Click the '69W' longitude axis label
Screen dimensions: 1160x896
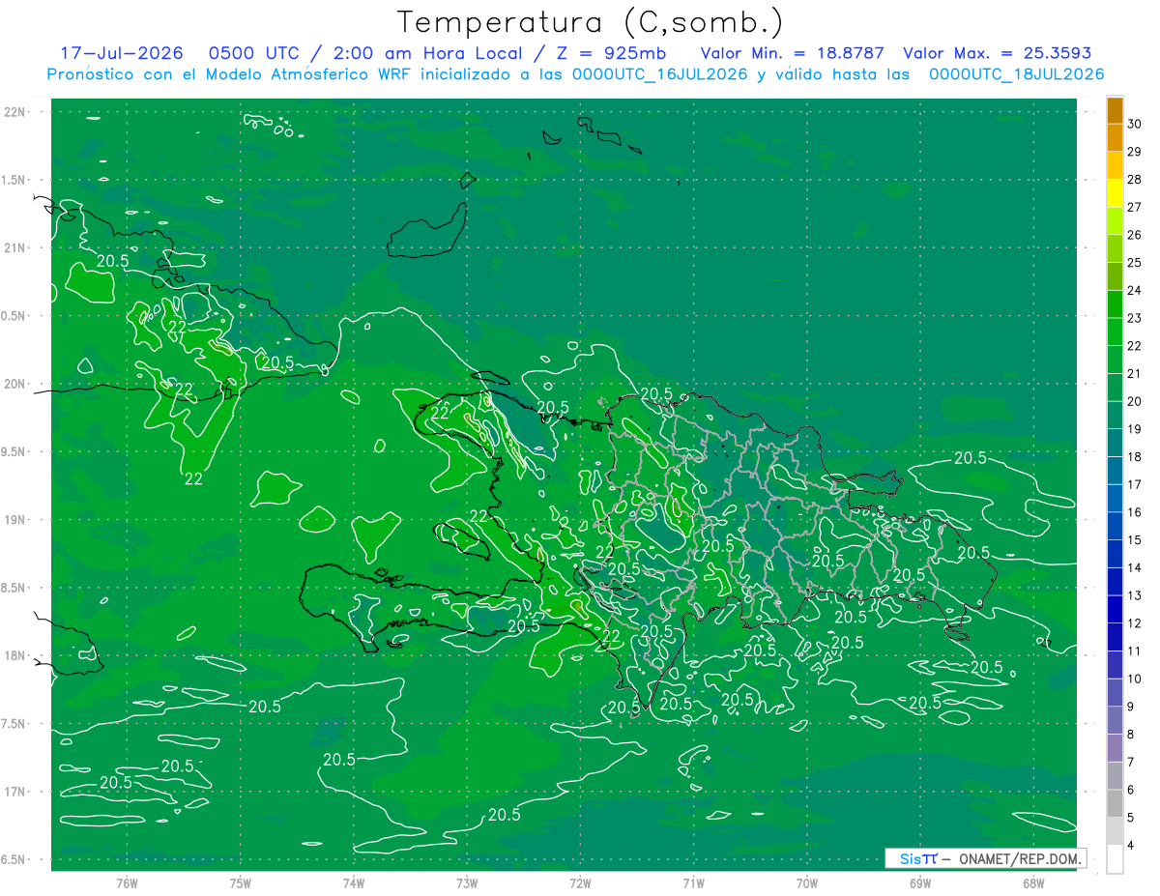click(920, 882)
